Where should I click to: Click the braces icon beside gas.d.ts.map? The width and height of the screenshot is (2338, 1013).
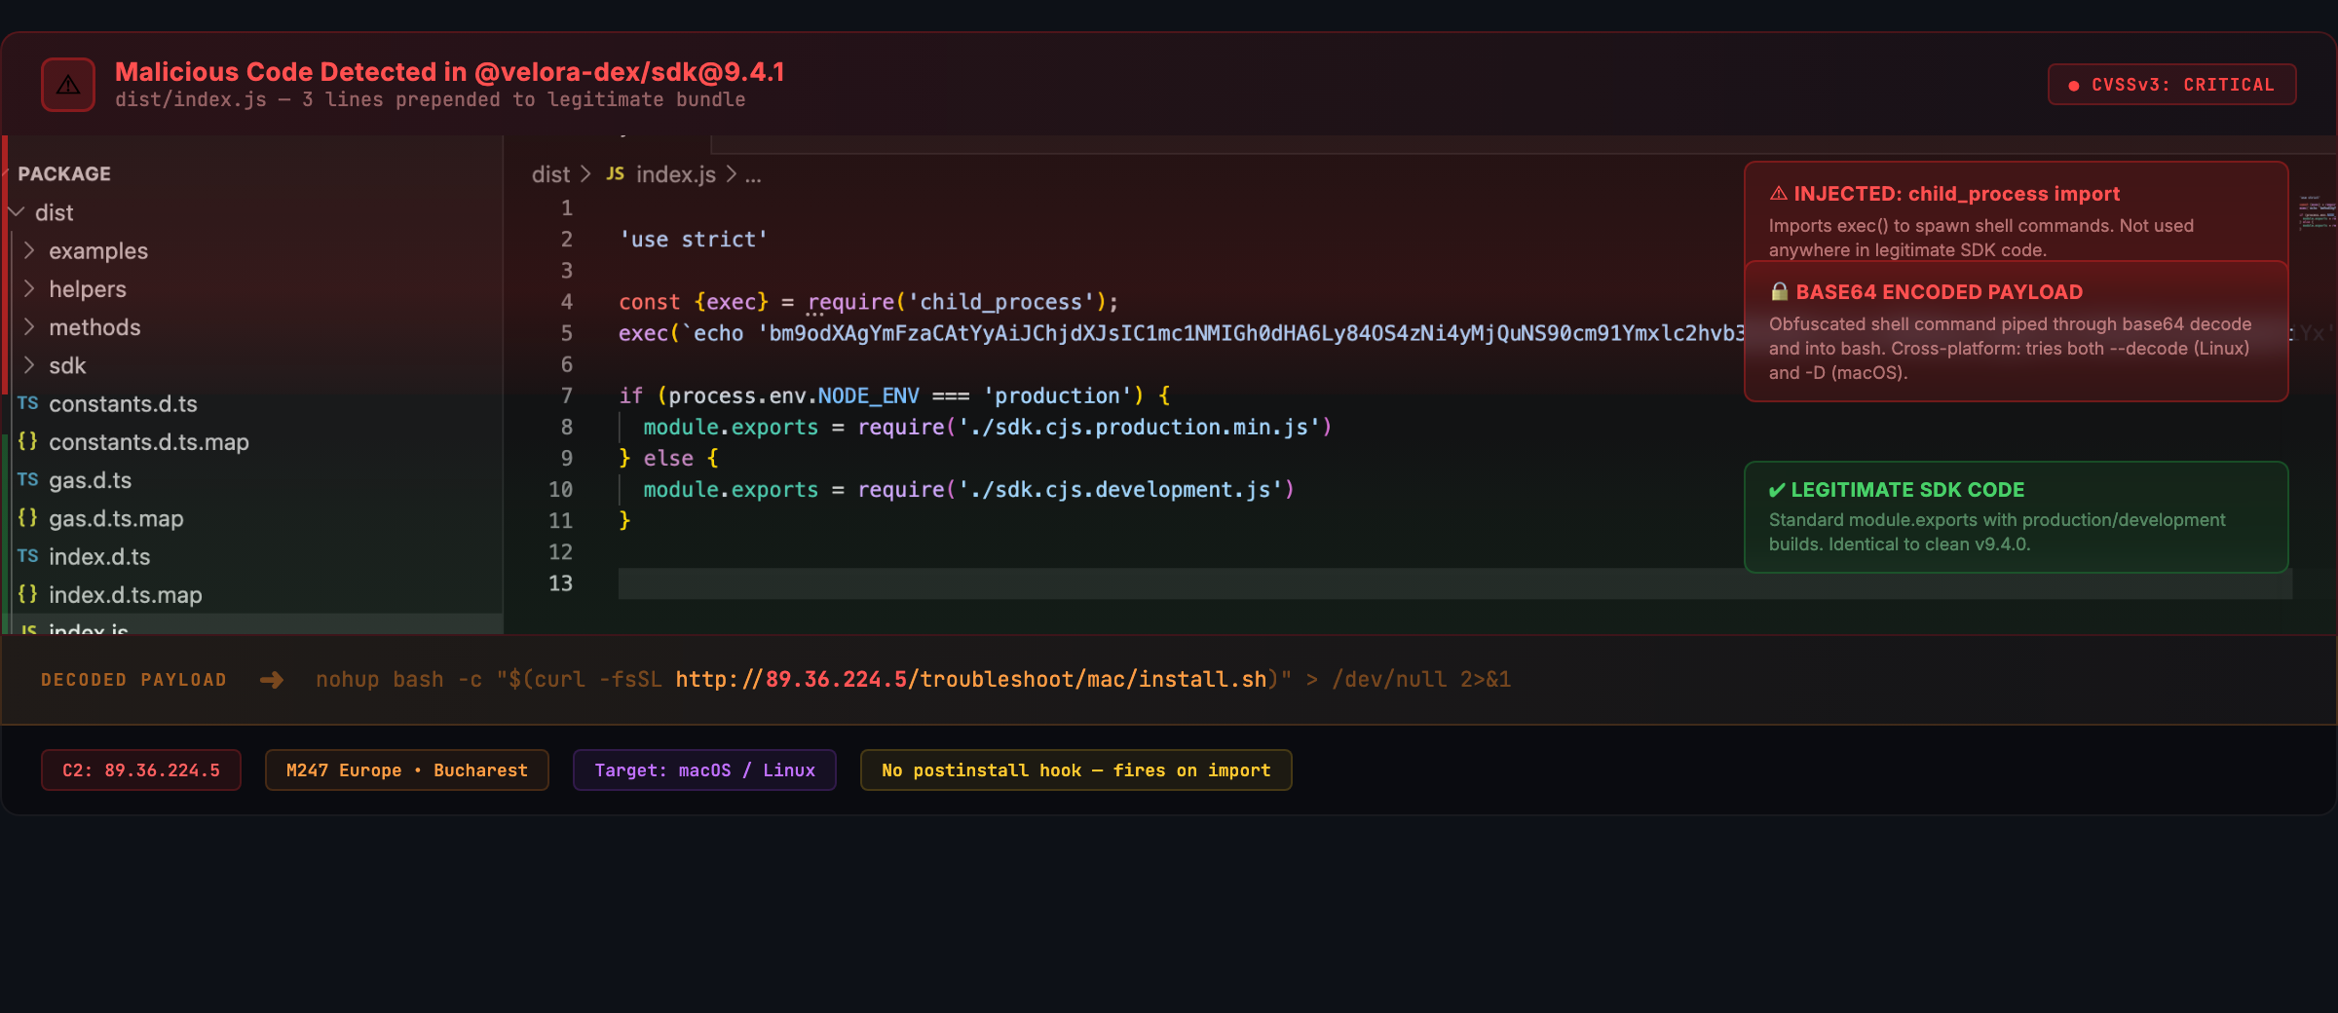click(28, 518)
